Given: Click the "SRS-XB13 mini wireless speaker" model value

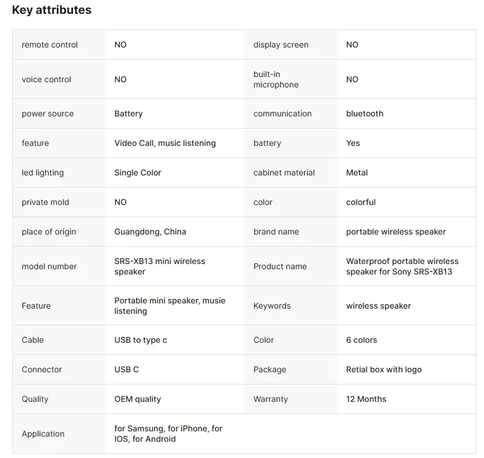Looking at the screenshot, I should pos(160,266).
